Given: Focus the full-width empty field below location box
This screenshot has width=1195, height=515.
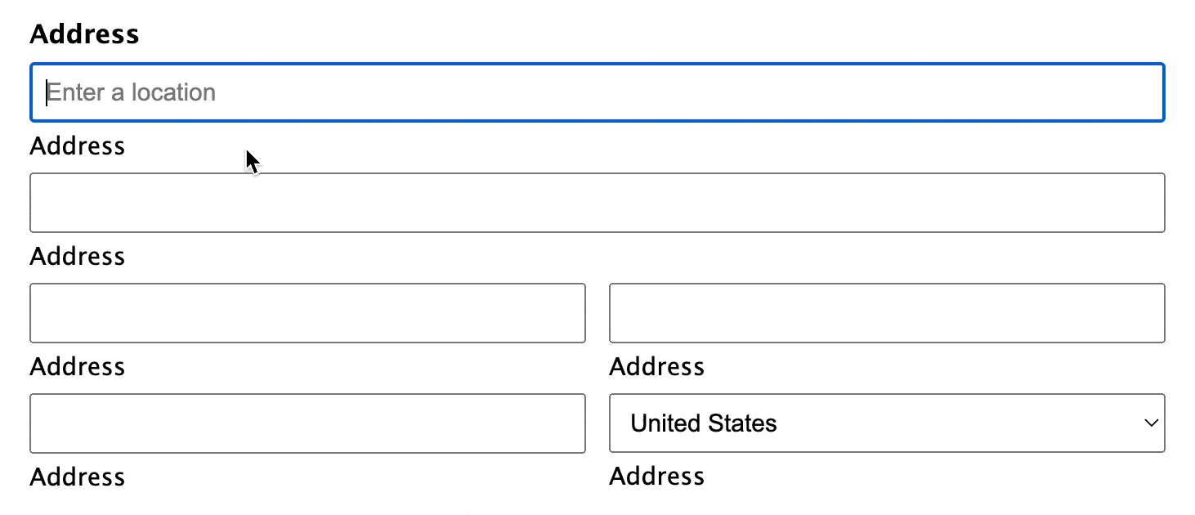Looking at the screenshot, I should [597, 203].
